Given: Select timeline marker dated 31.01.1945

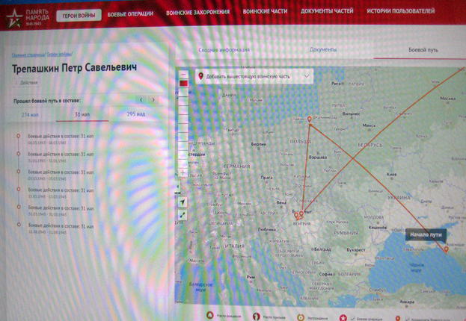Looking at the screenshot, I should pyautogui.click(x=19, y=154).
